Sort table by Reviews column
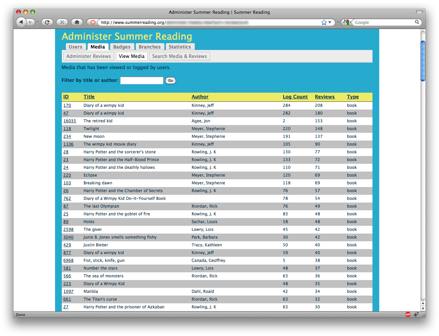This screenshot has height=336, width=439. [x=325, y=97]
